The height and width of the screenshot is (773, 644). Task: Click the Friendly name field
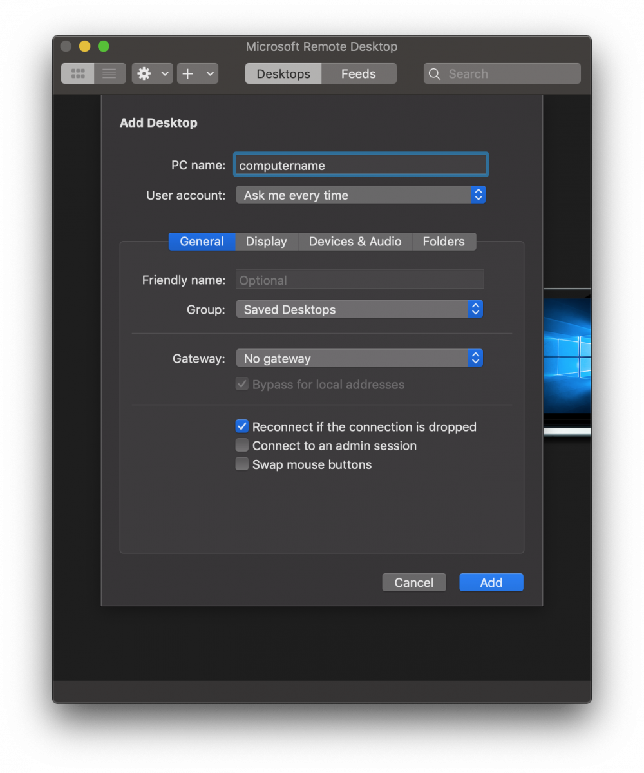tap(359, 280)
